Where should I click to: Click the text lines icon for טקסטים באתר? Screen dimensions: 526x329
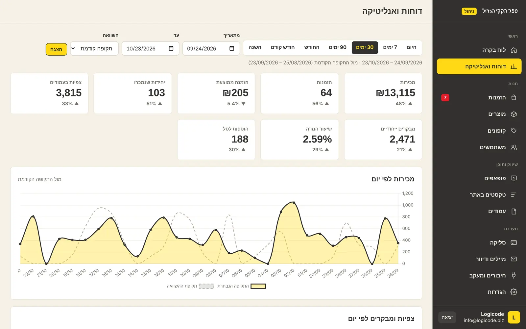pyautogui.click(x=514, y=195)
